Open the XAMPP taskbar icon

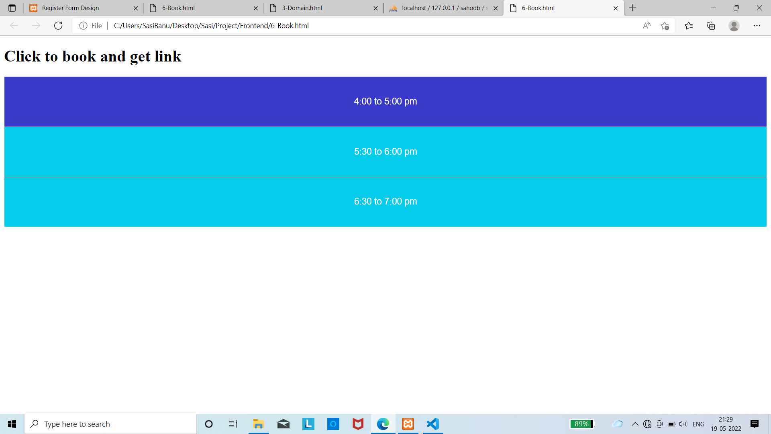(x=408, y=424)
